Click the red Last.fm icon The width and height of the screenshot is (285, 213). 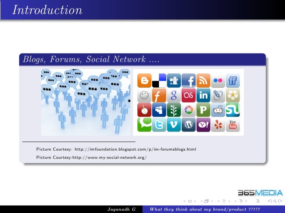pos(189,95)
